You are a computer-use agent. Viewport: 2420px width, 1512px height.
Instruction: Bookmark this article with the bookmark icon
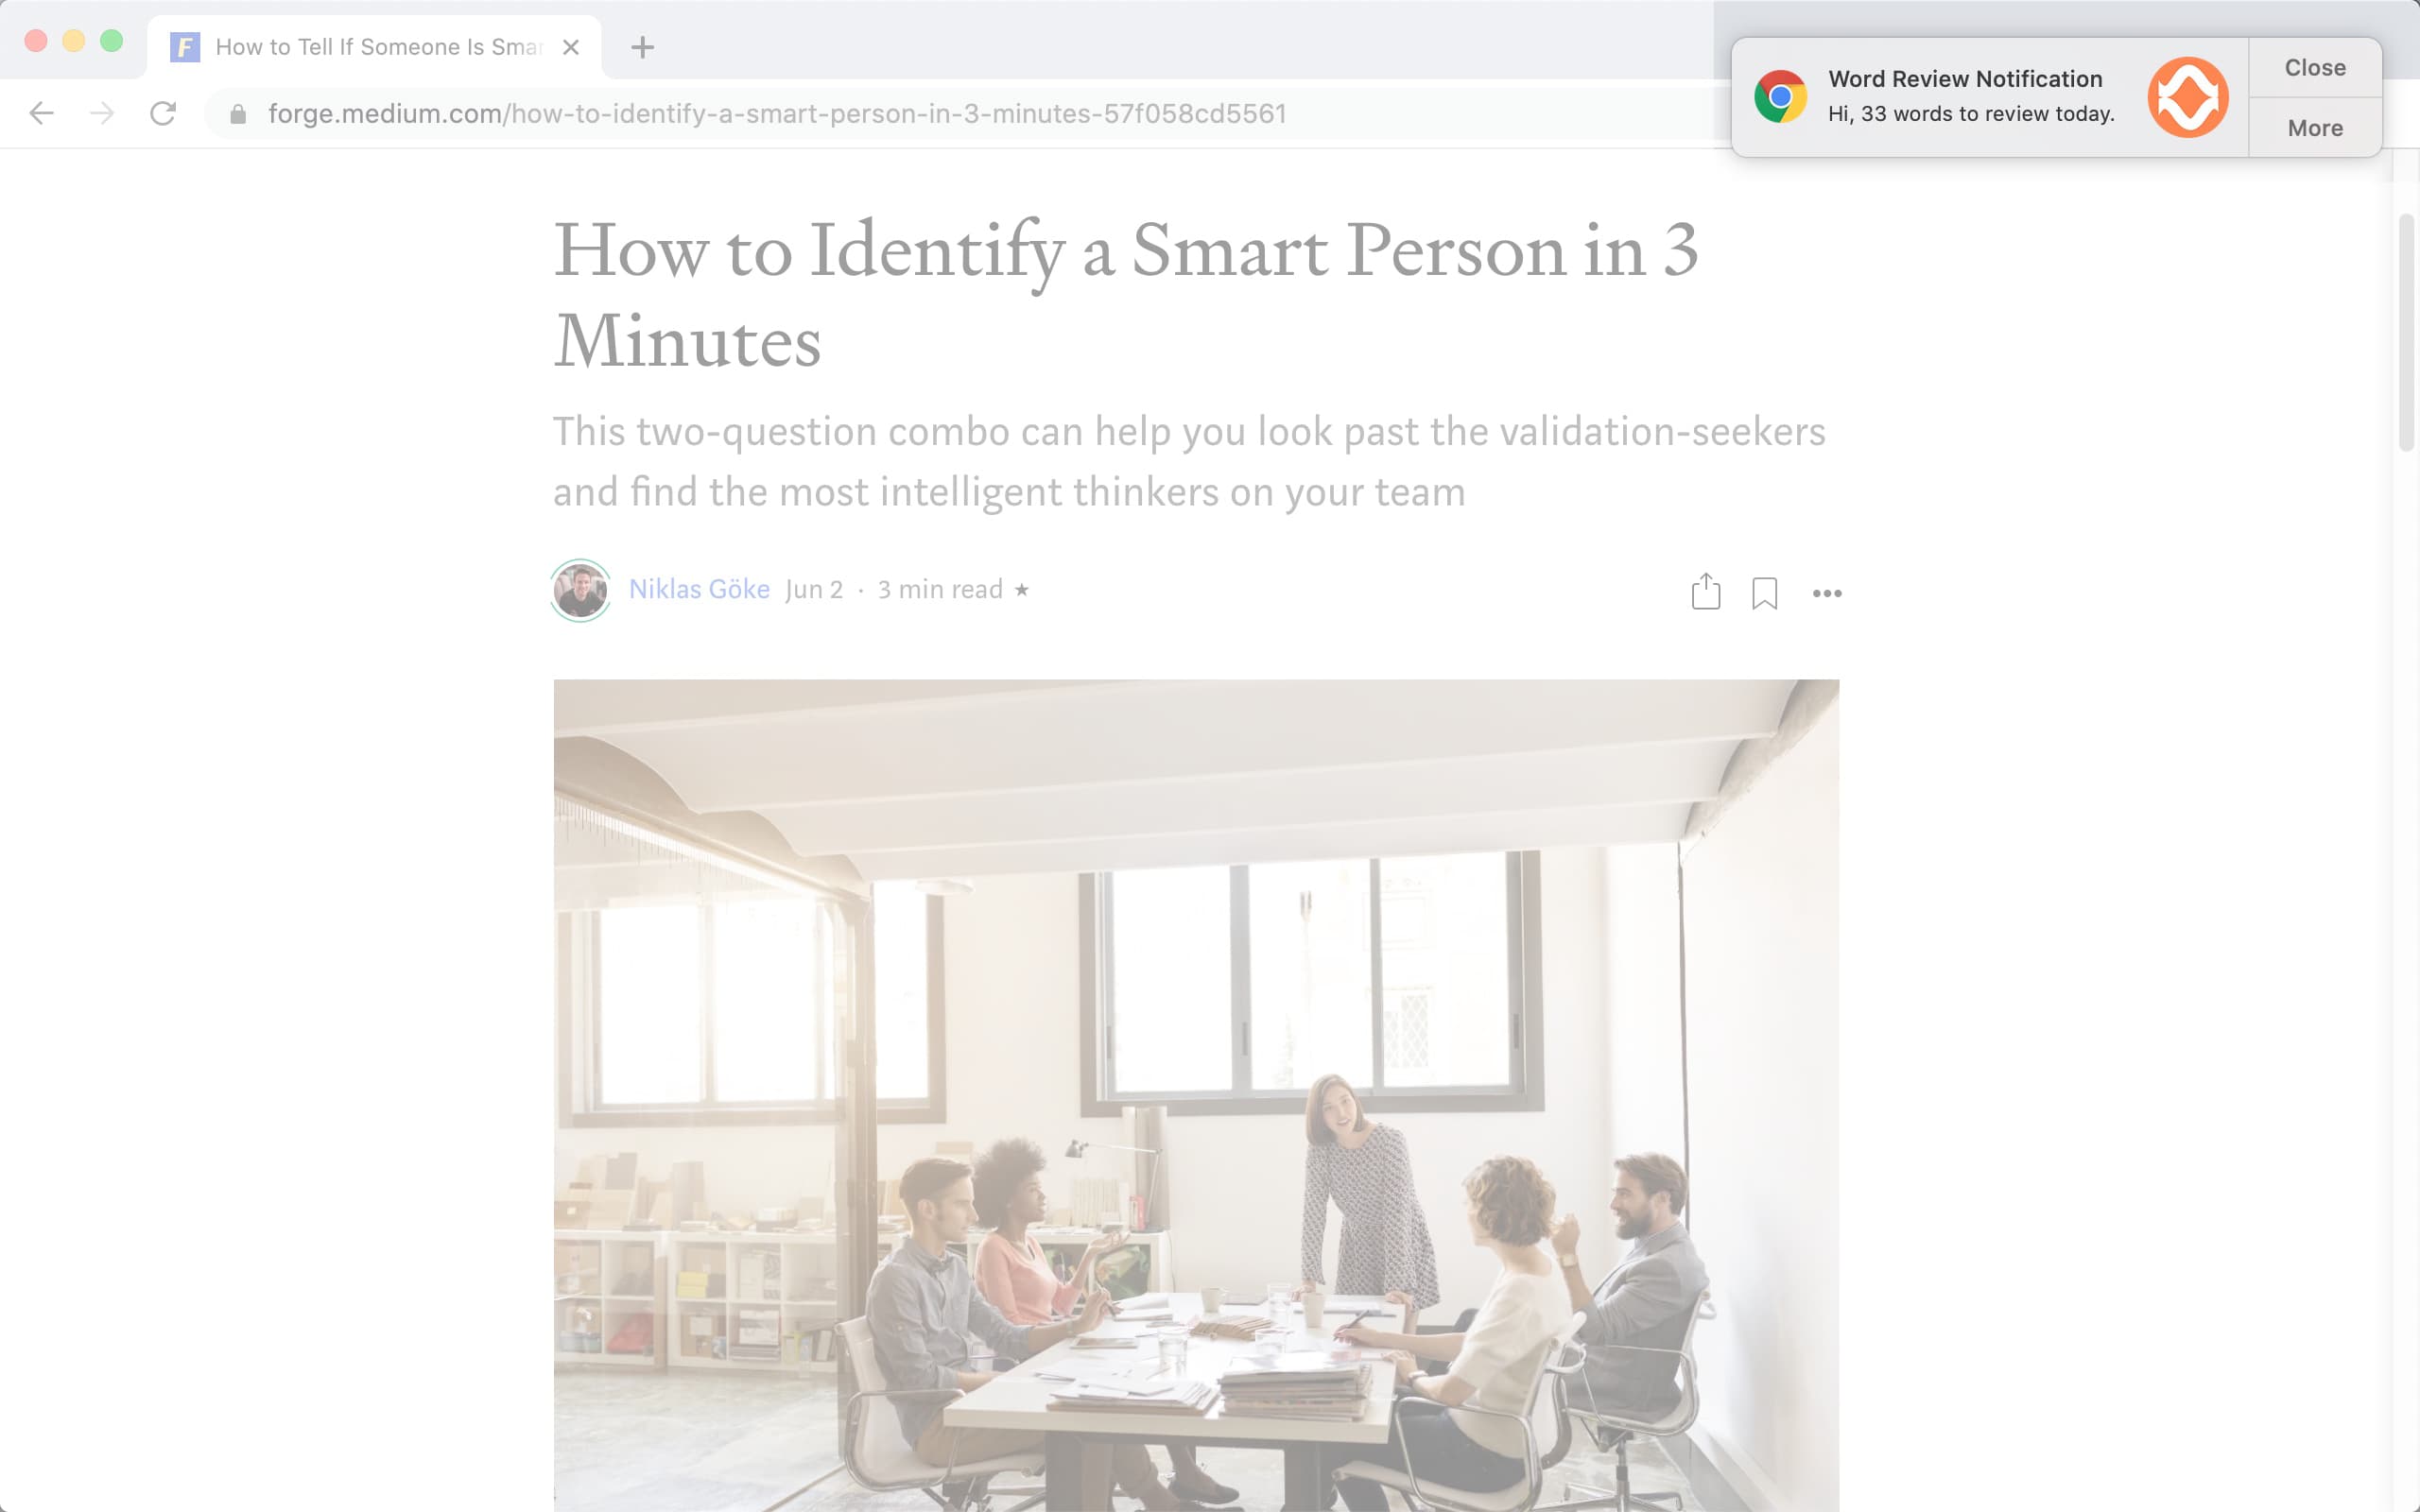click(x=1764, y=593)
